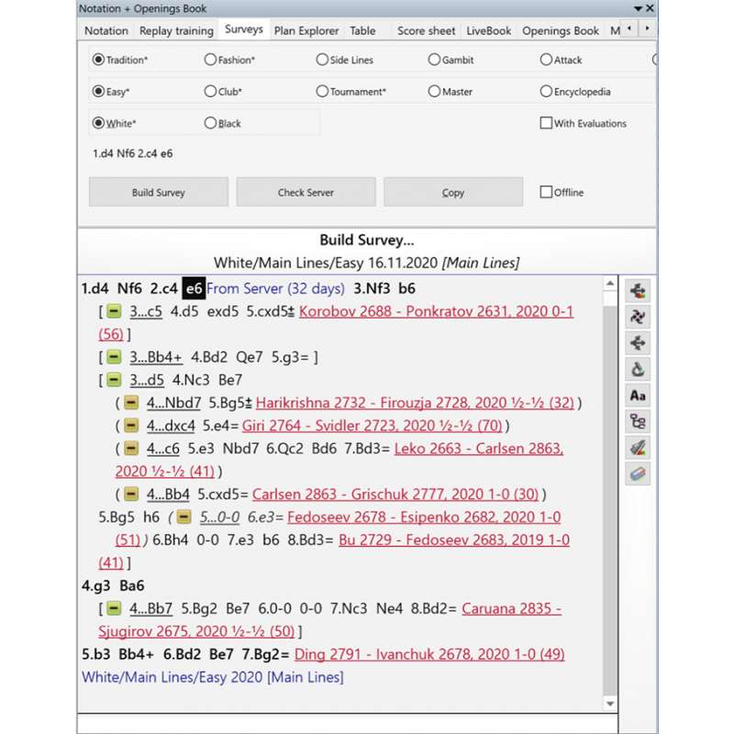Open the Replay training tab
The image size is (734, 734).
pos(176,30)
